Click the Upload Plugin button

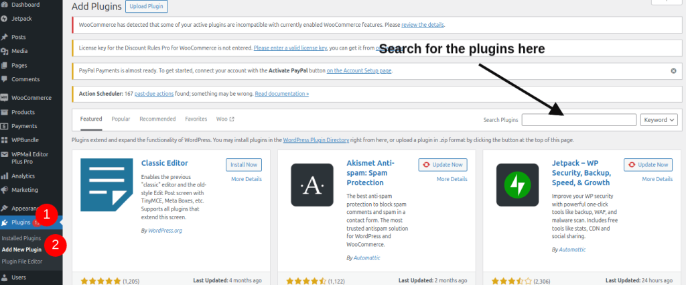coord(147,7)
